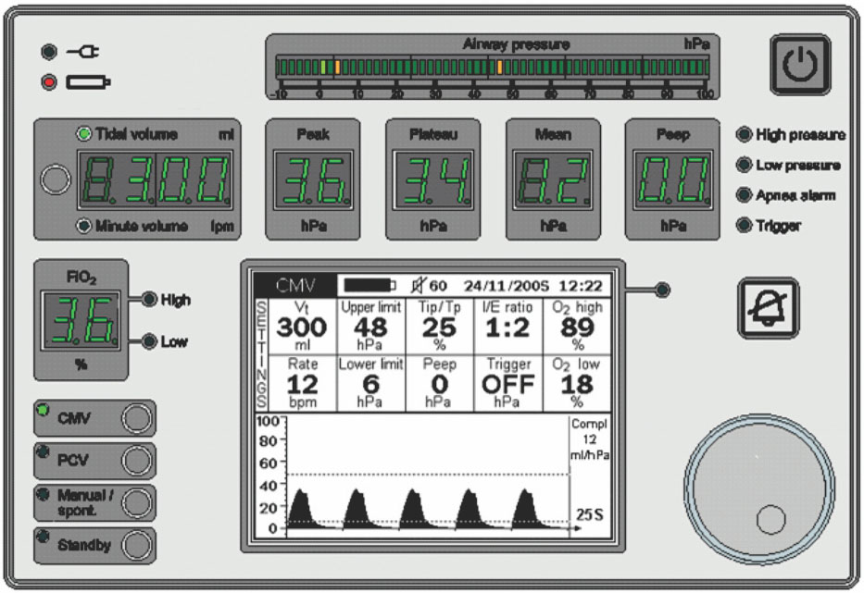This screenshot has width=864, height=593.
Task: Click the Airway pressure bar gauge
Action: [x=492, y=68]
